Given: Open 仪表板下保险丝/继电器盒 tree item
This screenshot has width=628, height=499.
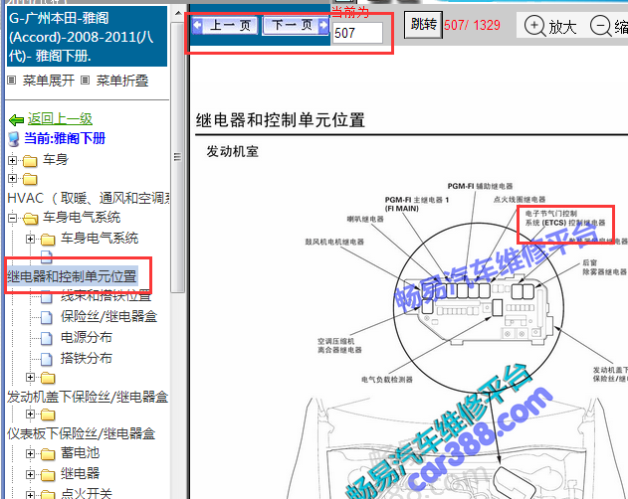Looking at the screenshot, I should click(x=82, y=433).
